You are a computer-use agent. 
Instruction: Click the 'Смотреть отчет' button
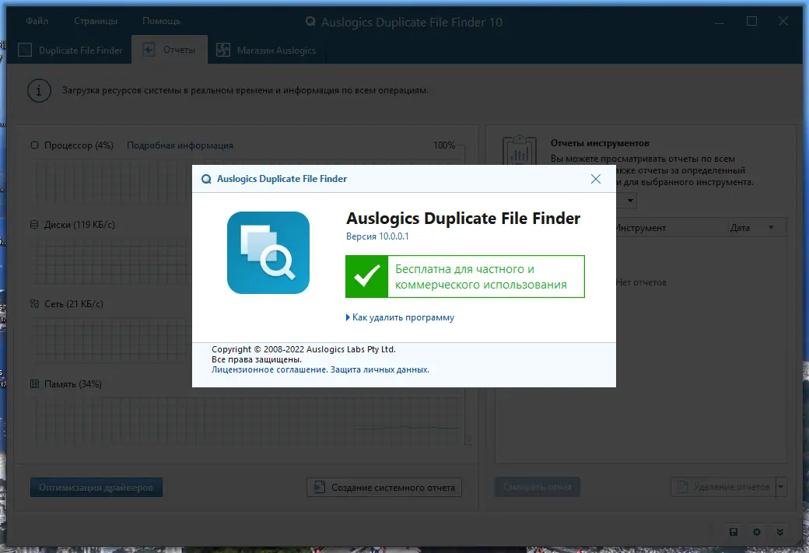tap(537, 487)
